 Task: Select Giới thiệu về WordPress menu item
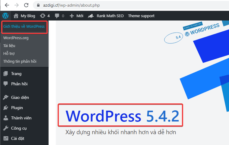24,27
